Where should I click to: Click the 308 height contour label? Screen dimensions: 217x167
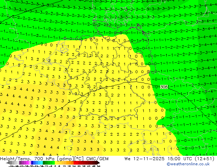pos(164,87)
